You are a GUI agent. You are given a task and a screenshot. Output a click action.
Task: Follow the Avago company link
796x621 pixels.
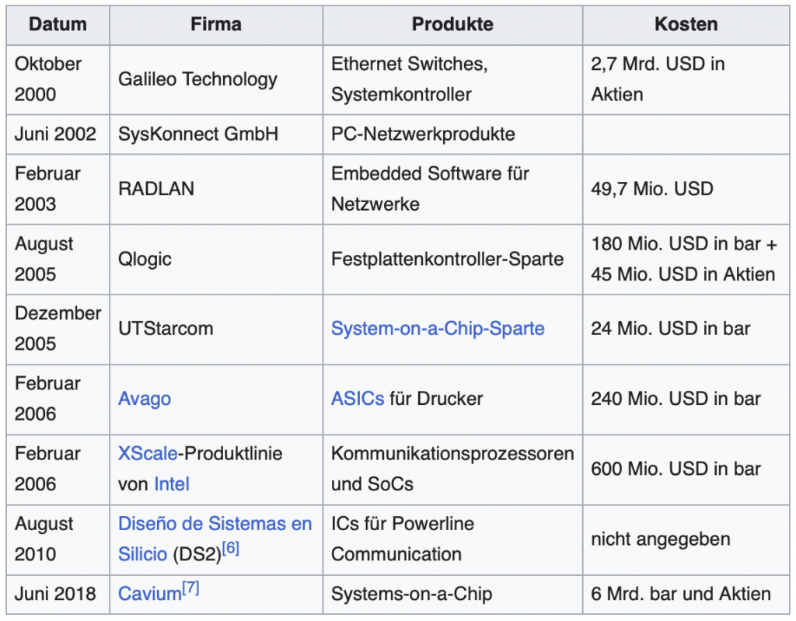click(144, 399)
